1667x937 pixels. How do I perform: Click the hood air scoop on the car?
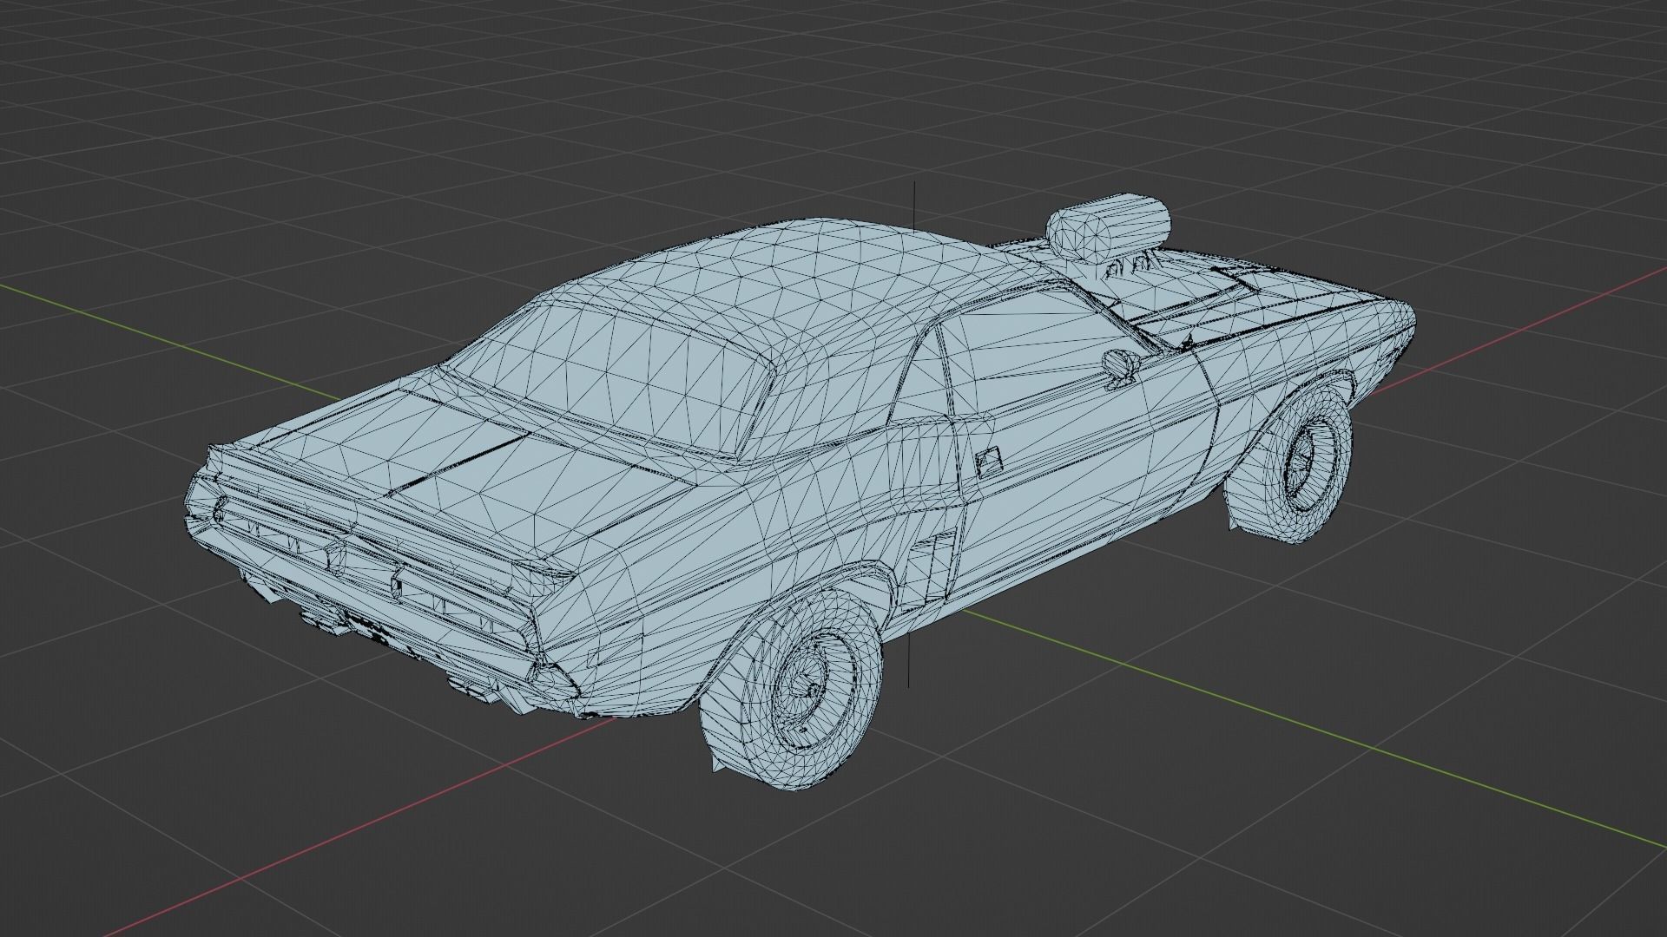[1107, 227]
